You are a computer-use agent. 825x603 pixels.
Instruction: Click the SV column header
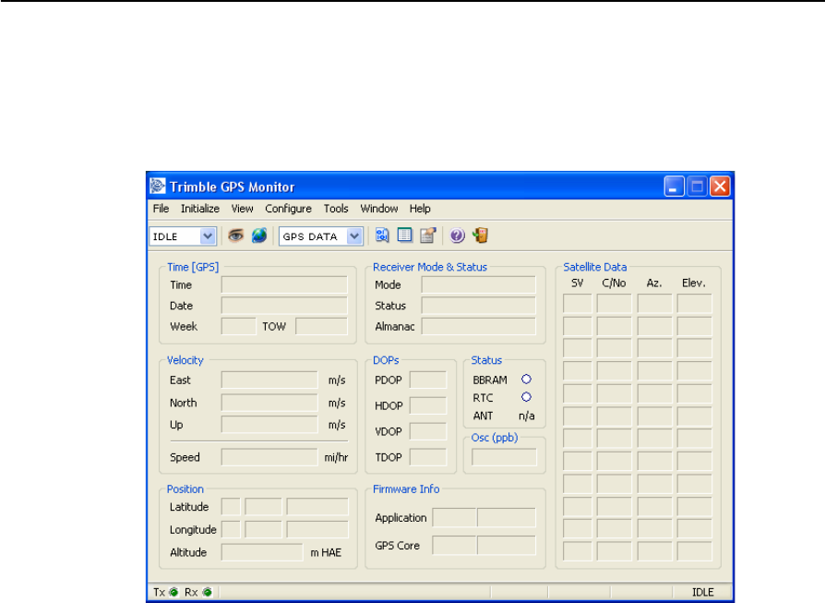pos(577,283)
